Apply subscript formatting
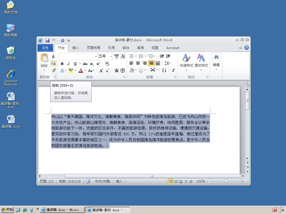 click(92, 64)
